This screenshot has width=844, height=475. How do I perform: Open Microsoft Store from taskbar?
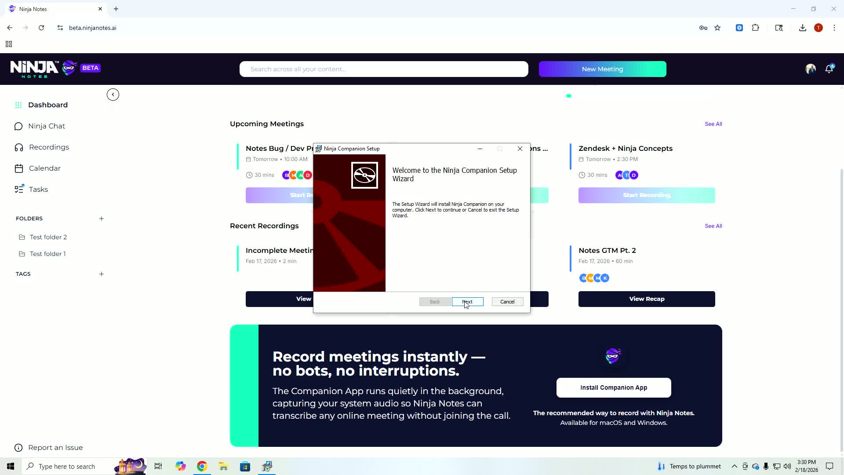[245, 466]
